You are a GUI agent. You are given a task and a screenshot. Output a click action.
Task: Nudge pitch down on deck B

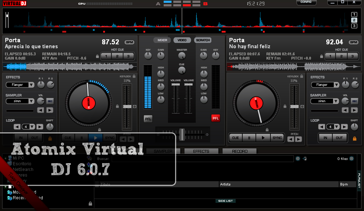(291, 139)
